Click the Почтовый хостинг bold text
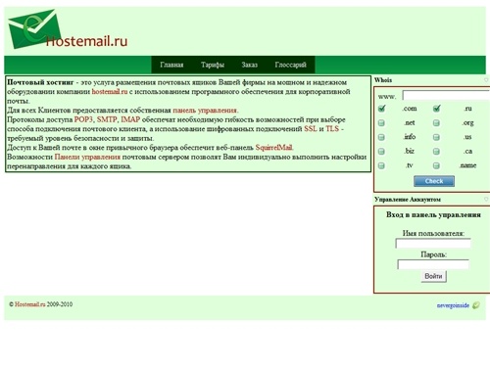The image size is (490, 367). 40,82
